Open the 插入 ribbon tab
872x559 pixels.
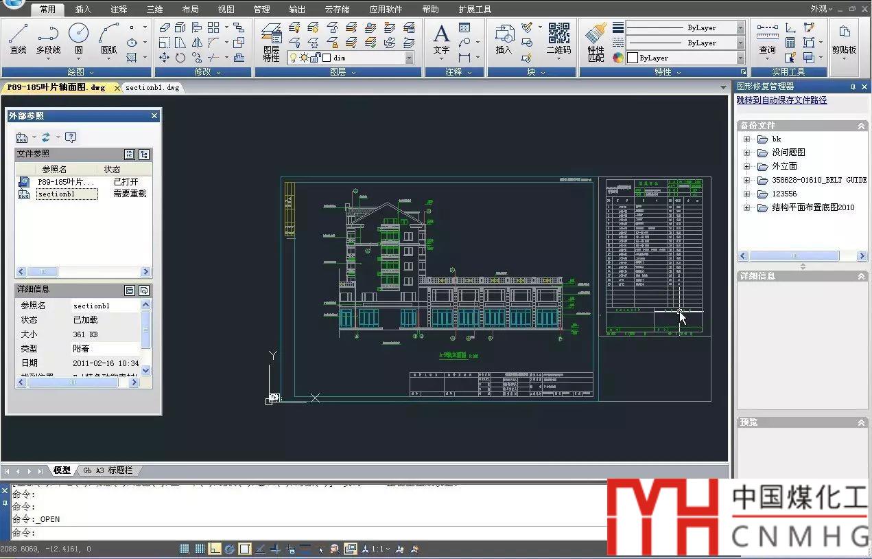pyautogui.click(x=83, y=10)
